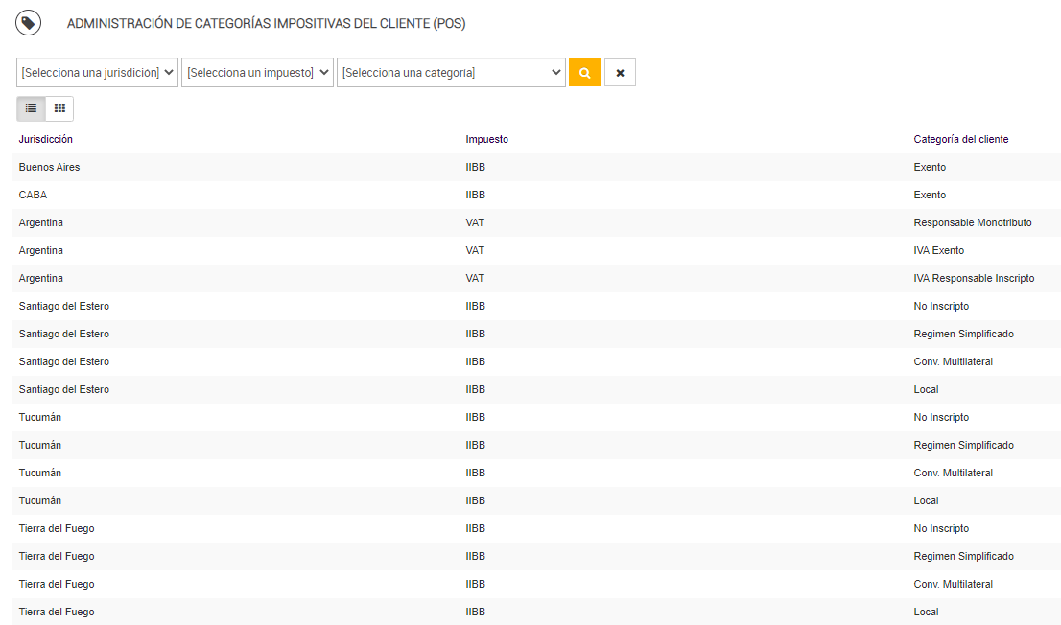
Task: Open the tax (impuesto) dropdown
Action: tap(257, 73)
